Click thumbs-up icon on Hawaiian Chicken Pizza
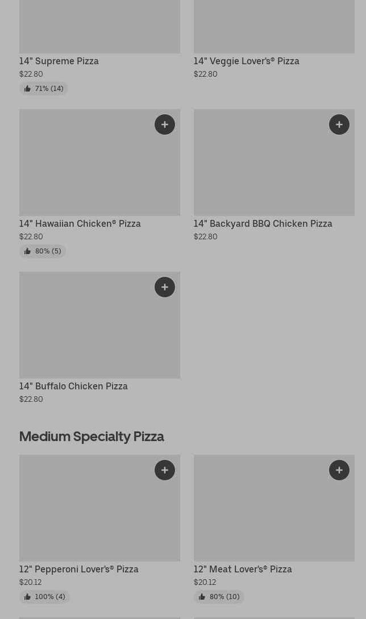This screenshot has width=366, height=619. (27, 251)
